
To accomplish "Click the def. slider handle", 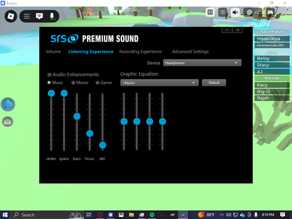I will point(103,145).
